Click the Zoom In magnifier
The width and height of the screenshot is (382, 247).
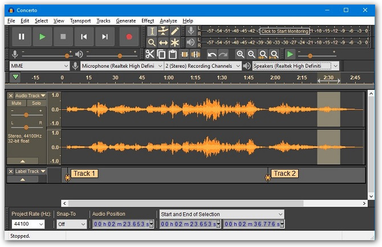[241, 54]
